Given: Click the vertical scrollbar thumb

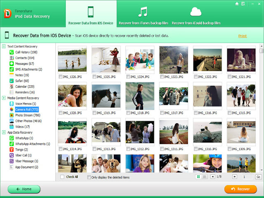Looking at the screenshot, I should [x=262, y=51].
